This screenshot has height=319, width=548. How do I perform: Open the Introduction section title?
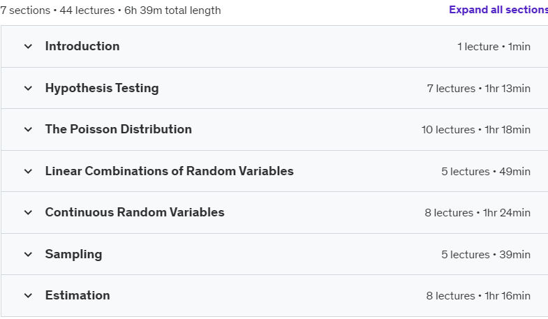tap(82, 46)
